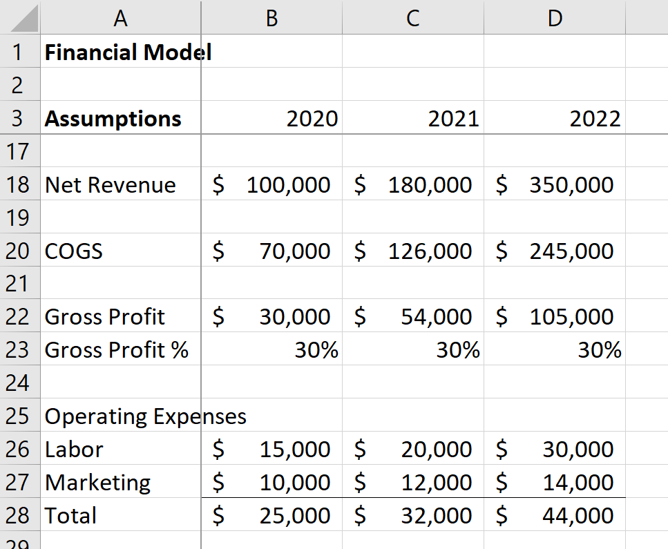Select row 23 header
This screenshot has width=668, height=549.
19,349
